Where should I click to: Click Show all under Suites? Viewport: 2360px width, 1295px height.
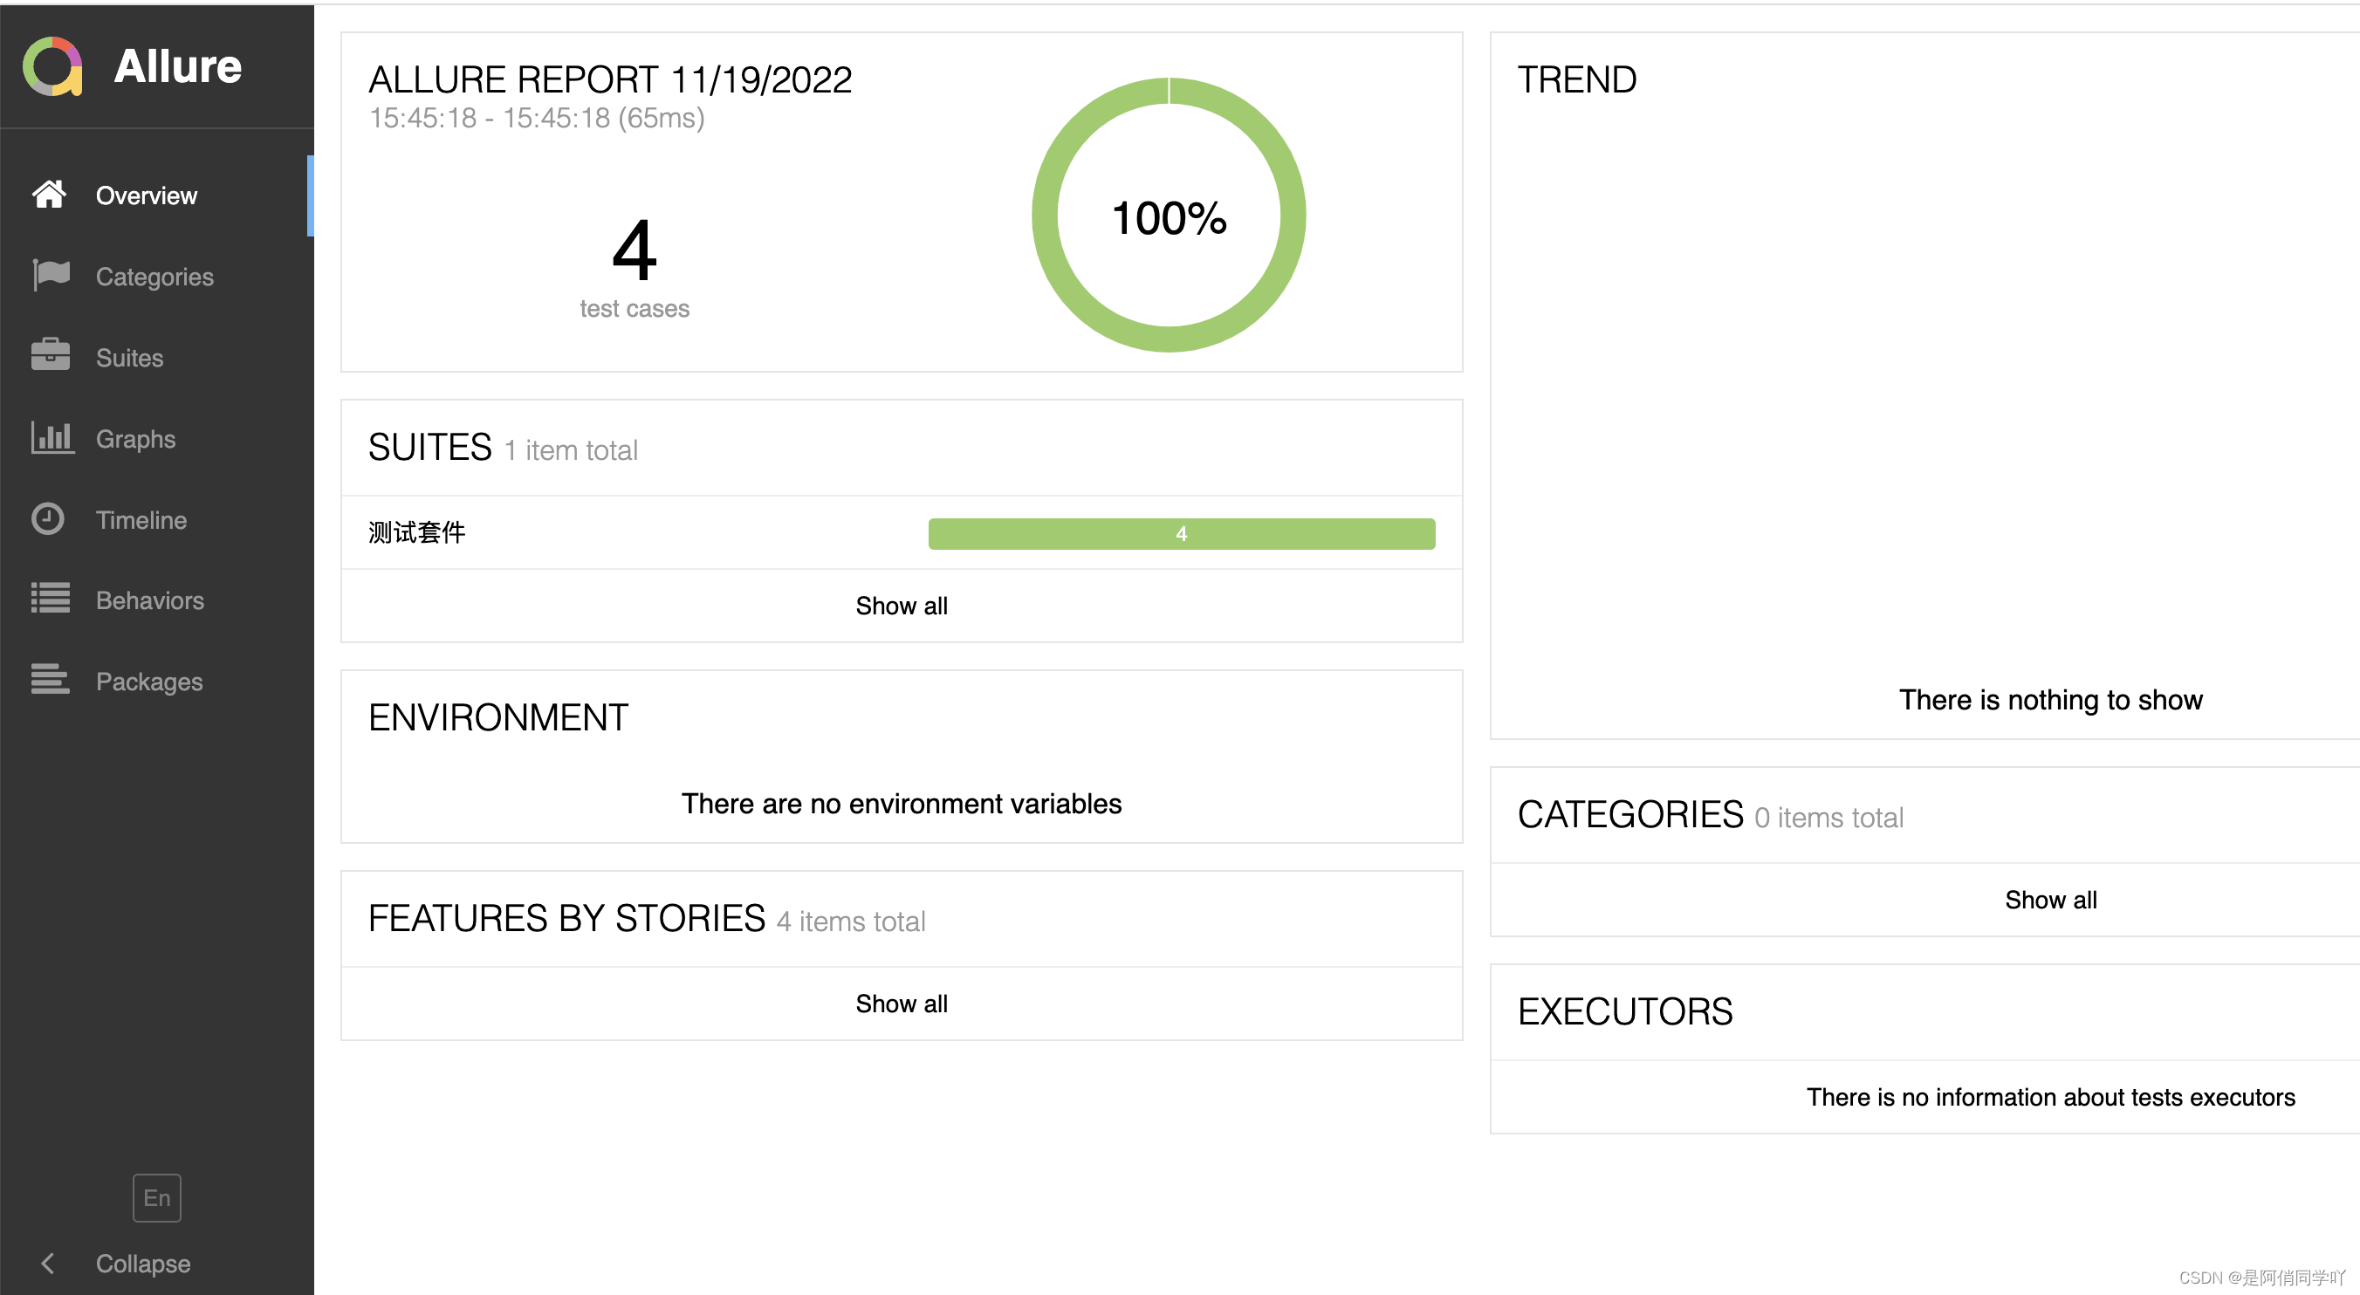point(901,606)
